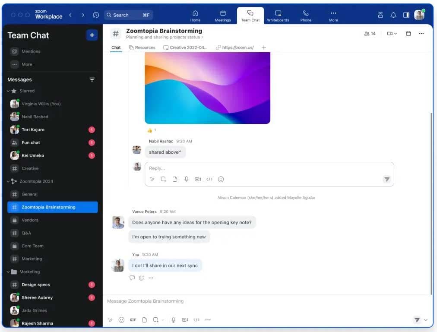Open emoji picker in main composer

pos(121,320)
